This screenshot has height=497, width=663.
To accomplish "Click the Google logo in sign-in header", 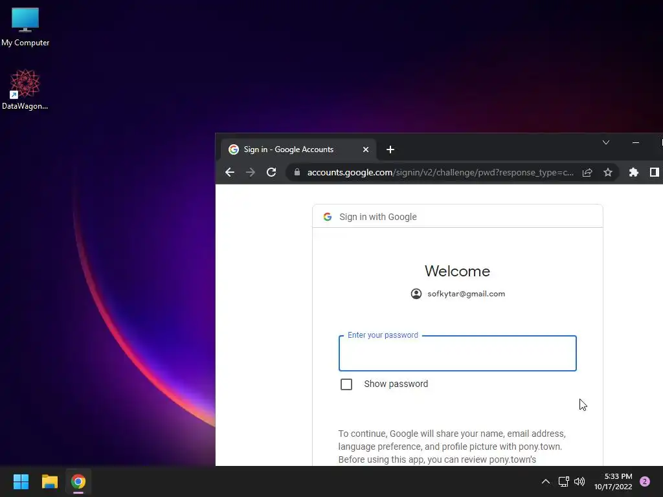I will 327,217.
